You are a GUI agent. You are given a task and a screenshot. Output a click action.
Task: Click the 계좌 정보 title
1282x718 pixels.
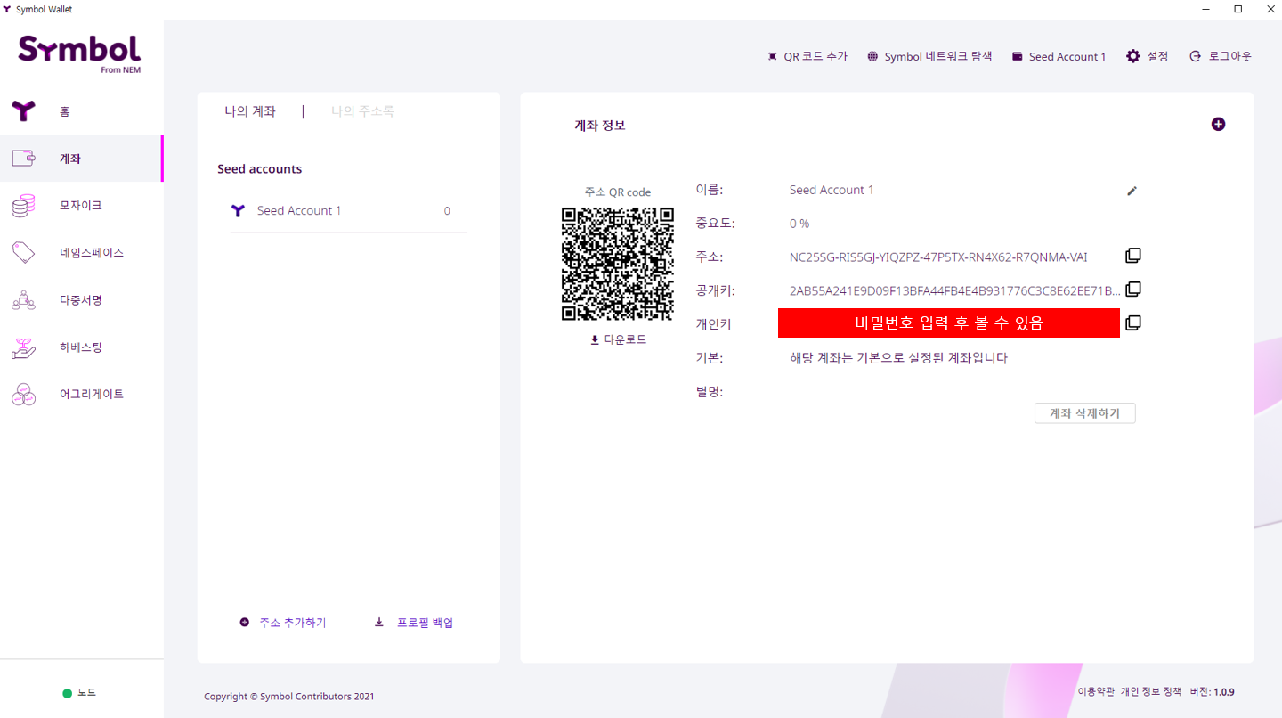(x=600, y=126)
